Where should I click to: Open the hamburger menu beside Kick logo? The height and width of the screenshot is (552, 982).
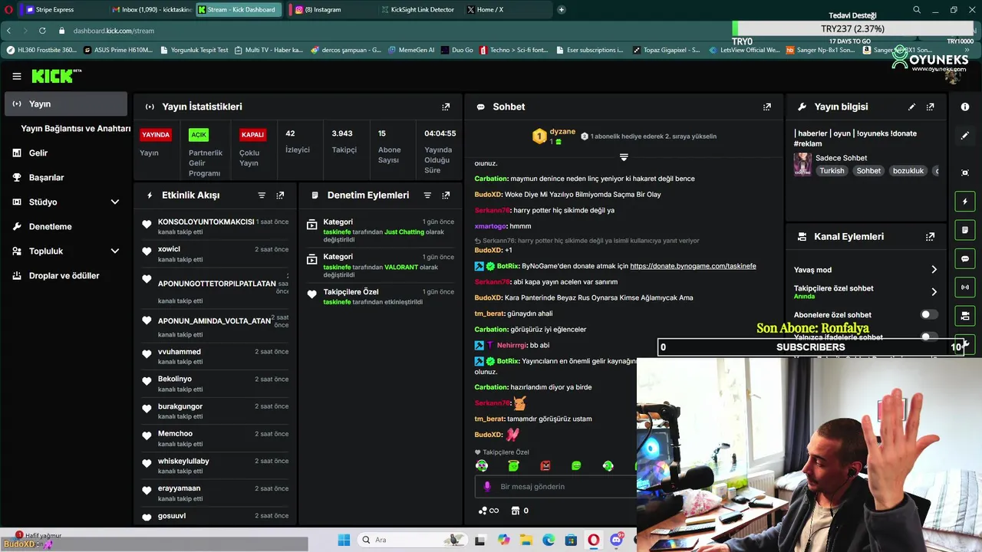tap(17, 76)
